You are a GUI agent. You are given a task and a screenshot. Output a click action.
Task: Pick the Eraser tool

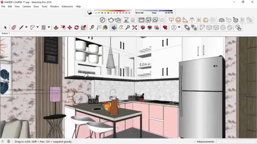14,28
